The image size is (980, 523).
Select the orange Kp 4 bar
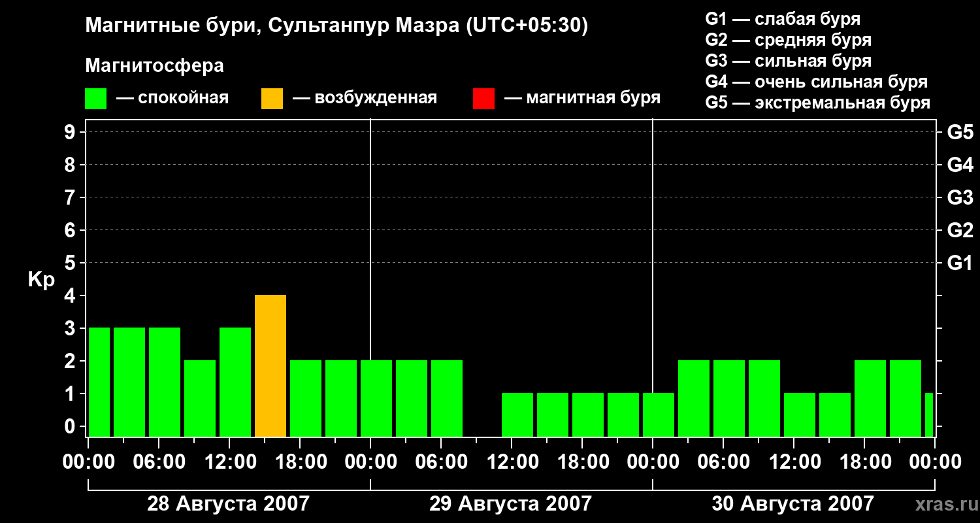pos(270,365)
